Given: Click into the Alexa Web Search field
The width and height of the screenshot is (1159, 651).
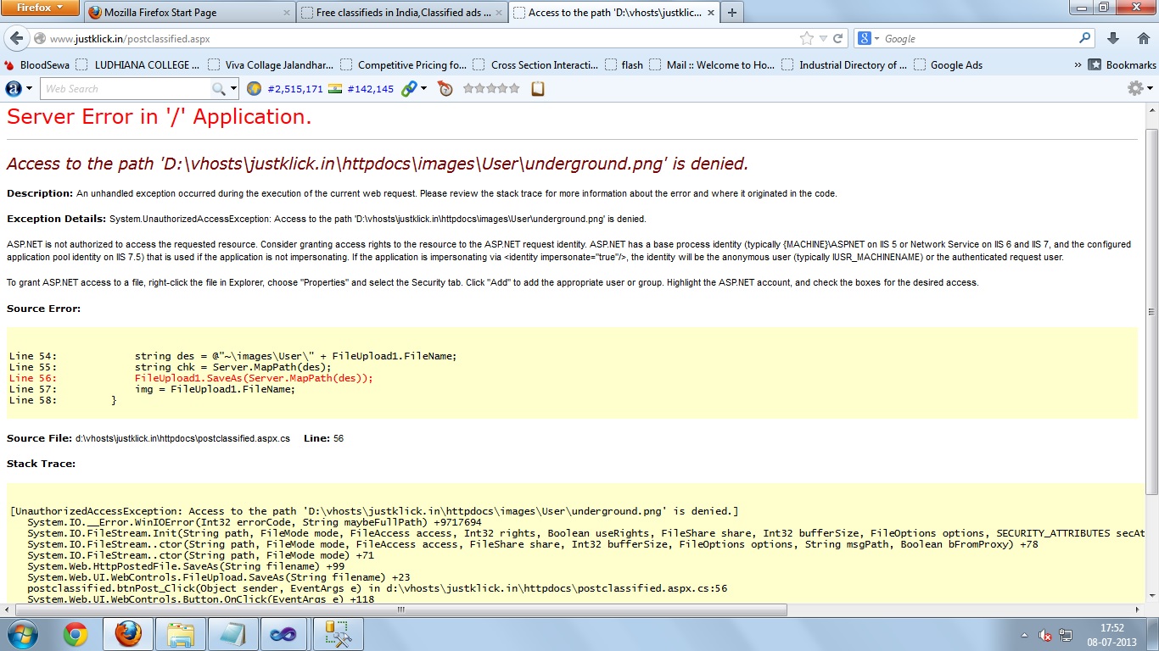Looking at the screenshot, I should [126, 88].
